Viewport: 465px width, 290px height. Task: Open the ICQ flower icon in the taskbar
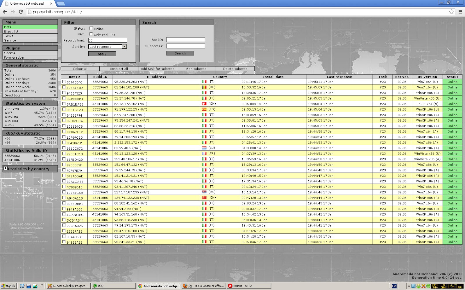click(x=95, y=286)
